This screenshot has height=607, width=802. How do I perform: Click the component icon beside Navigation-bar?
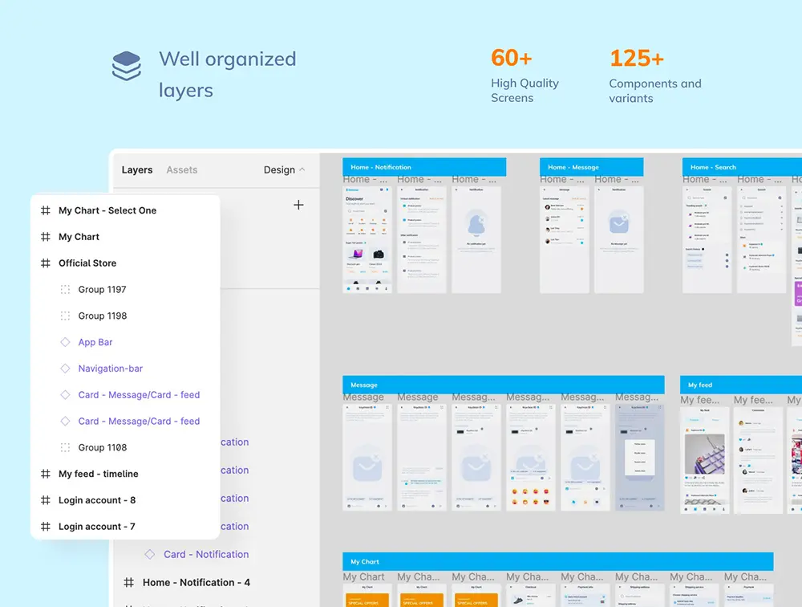pos(66,369)
